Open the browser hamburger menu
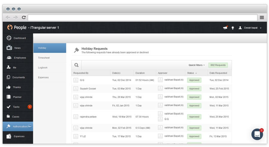Screen dimensions: 269x147 (262, 17)
